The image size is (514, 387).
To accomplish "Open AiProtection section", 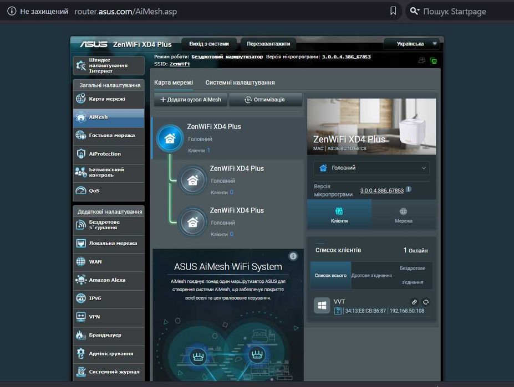I will [x=109, y=154].
